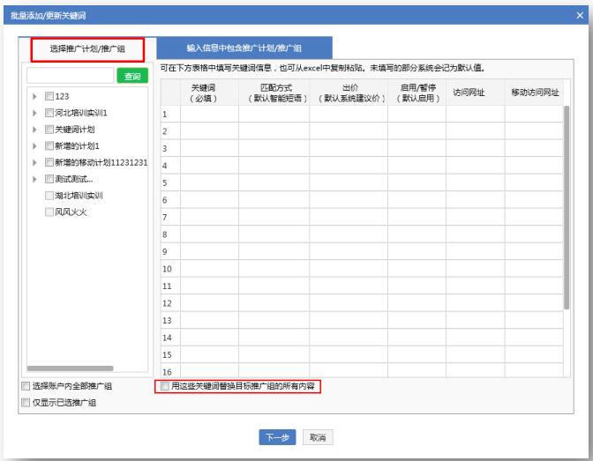Switch to 选择推广计划/推广组 tab
The width and height of the screenshot is (593, 461).
click(x=86, y=48)
